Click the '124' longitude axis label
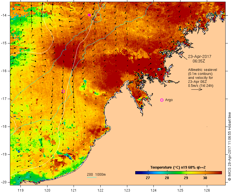The width and height of the screenshot is (233, 193). click(153, 190)
